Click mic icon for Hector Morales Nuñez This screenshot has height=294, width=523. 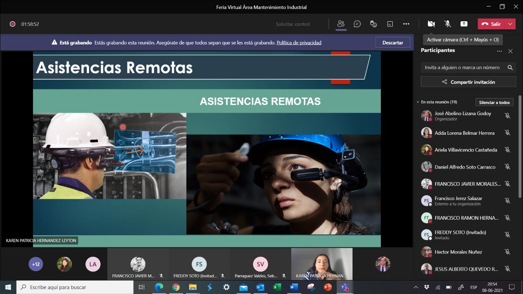click(507, 252)
